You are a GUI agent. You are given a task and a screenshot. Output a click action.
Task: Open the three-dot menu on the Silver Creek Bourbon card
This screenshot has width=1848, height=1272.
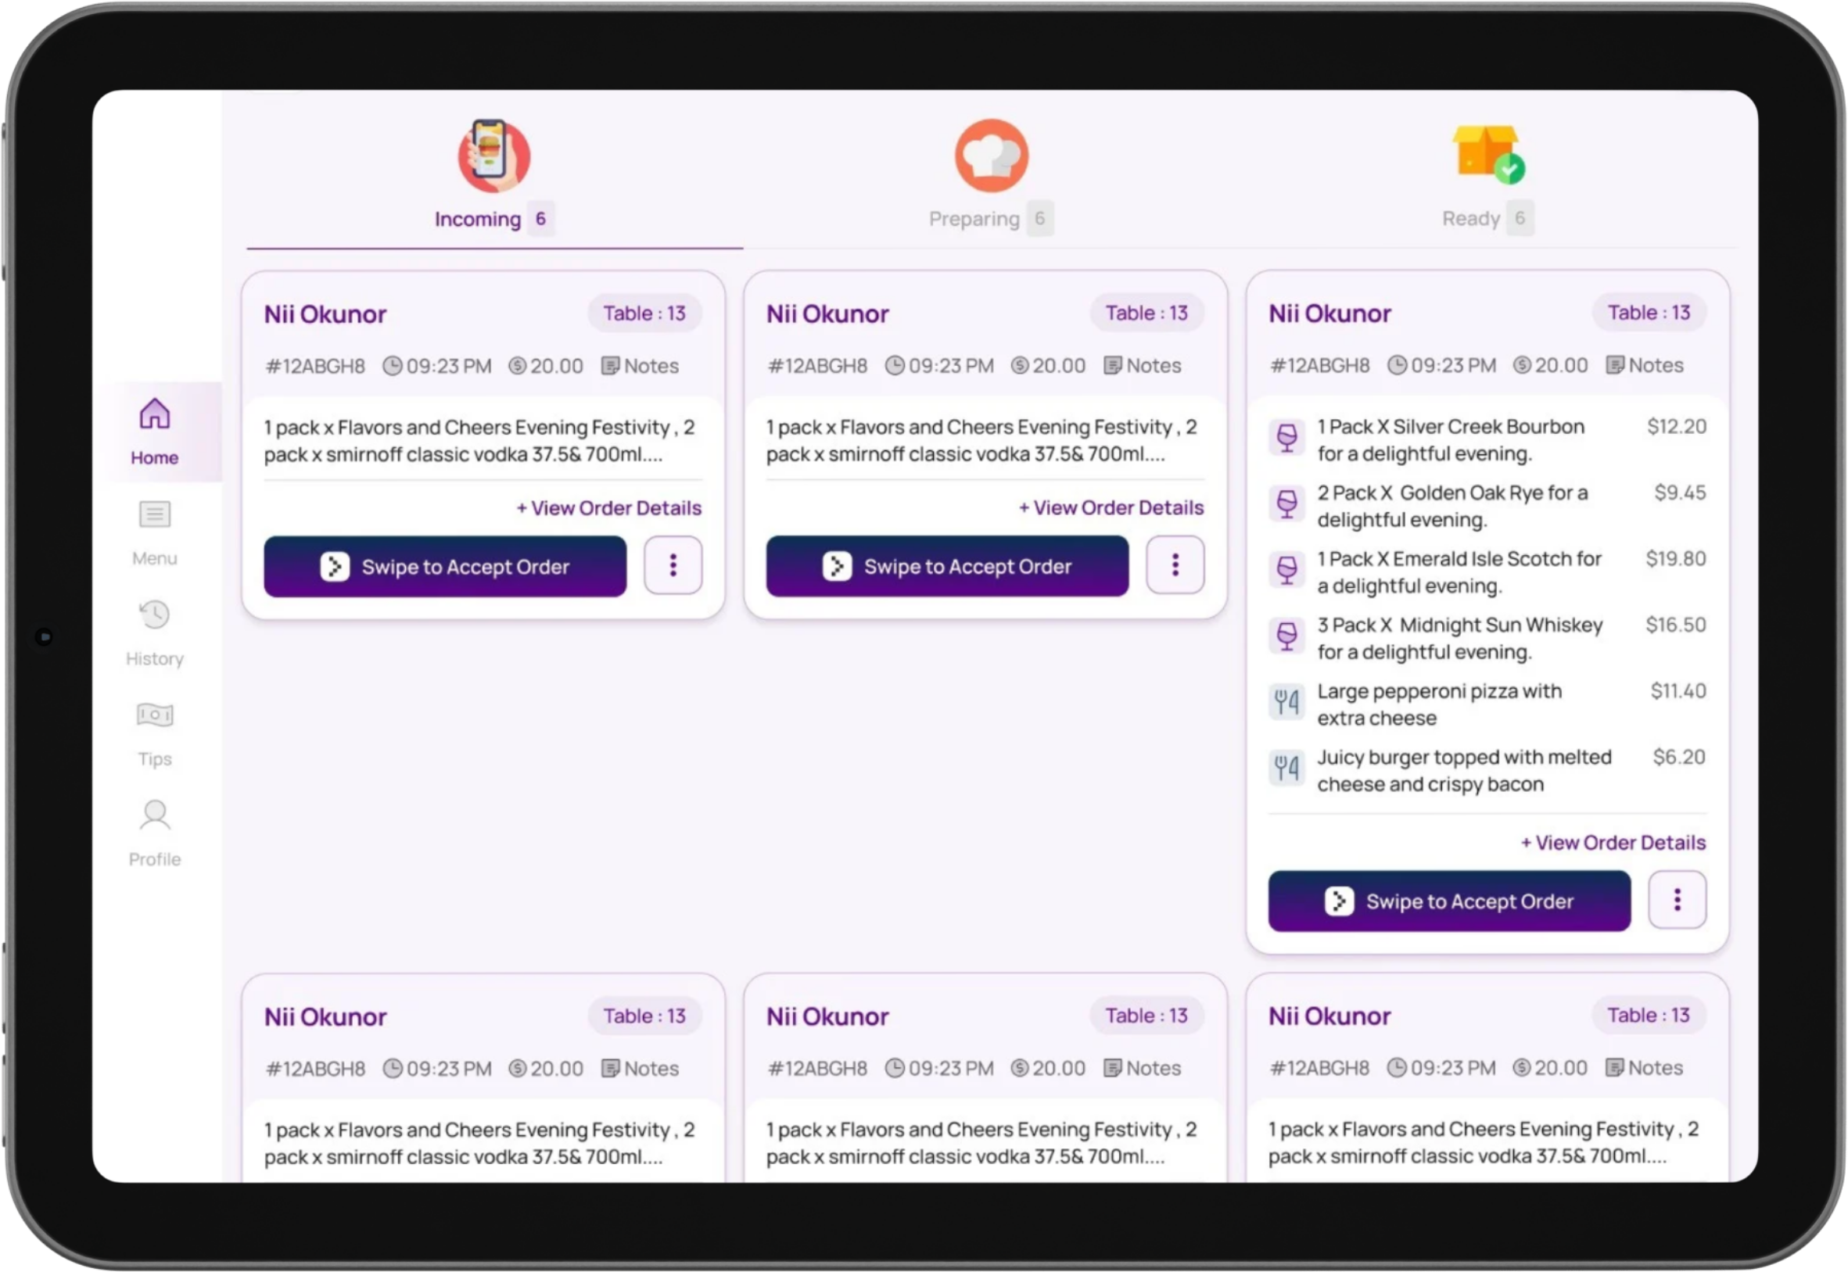click(1678, 900)
